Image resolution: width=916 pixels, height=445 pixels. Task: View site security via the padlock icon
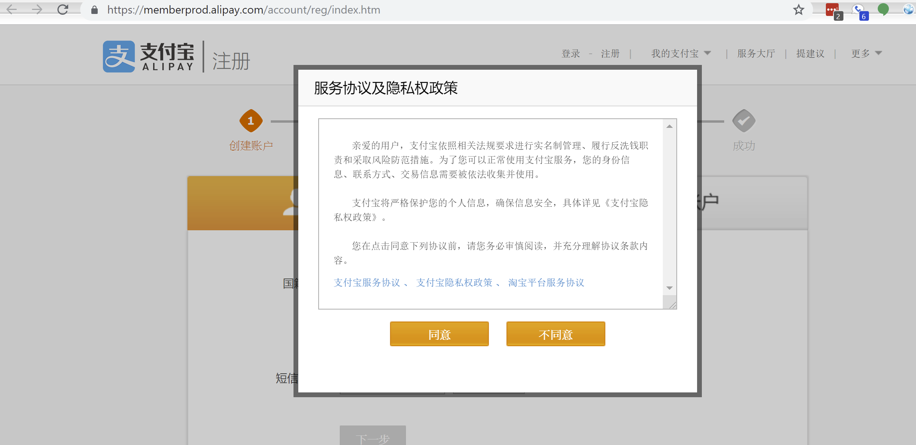[95, 10]
